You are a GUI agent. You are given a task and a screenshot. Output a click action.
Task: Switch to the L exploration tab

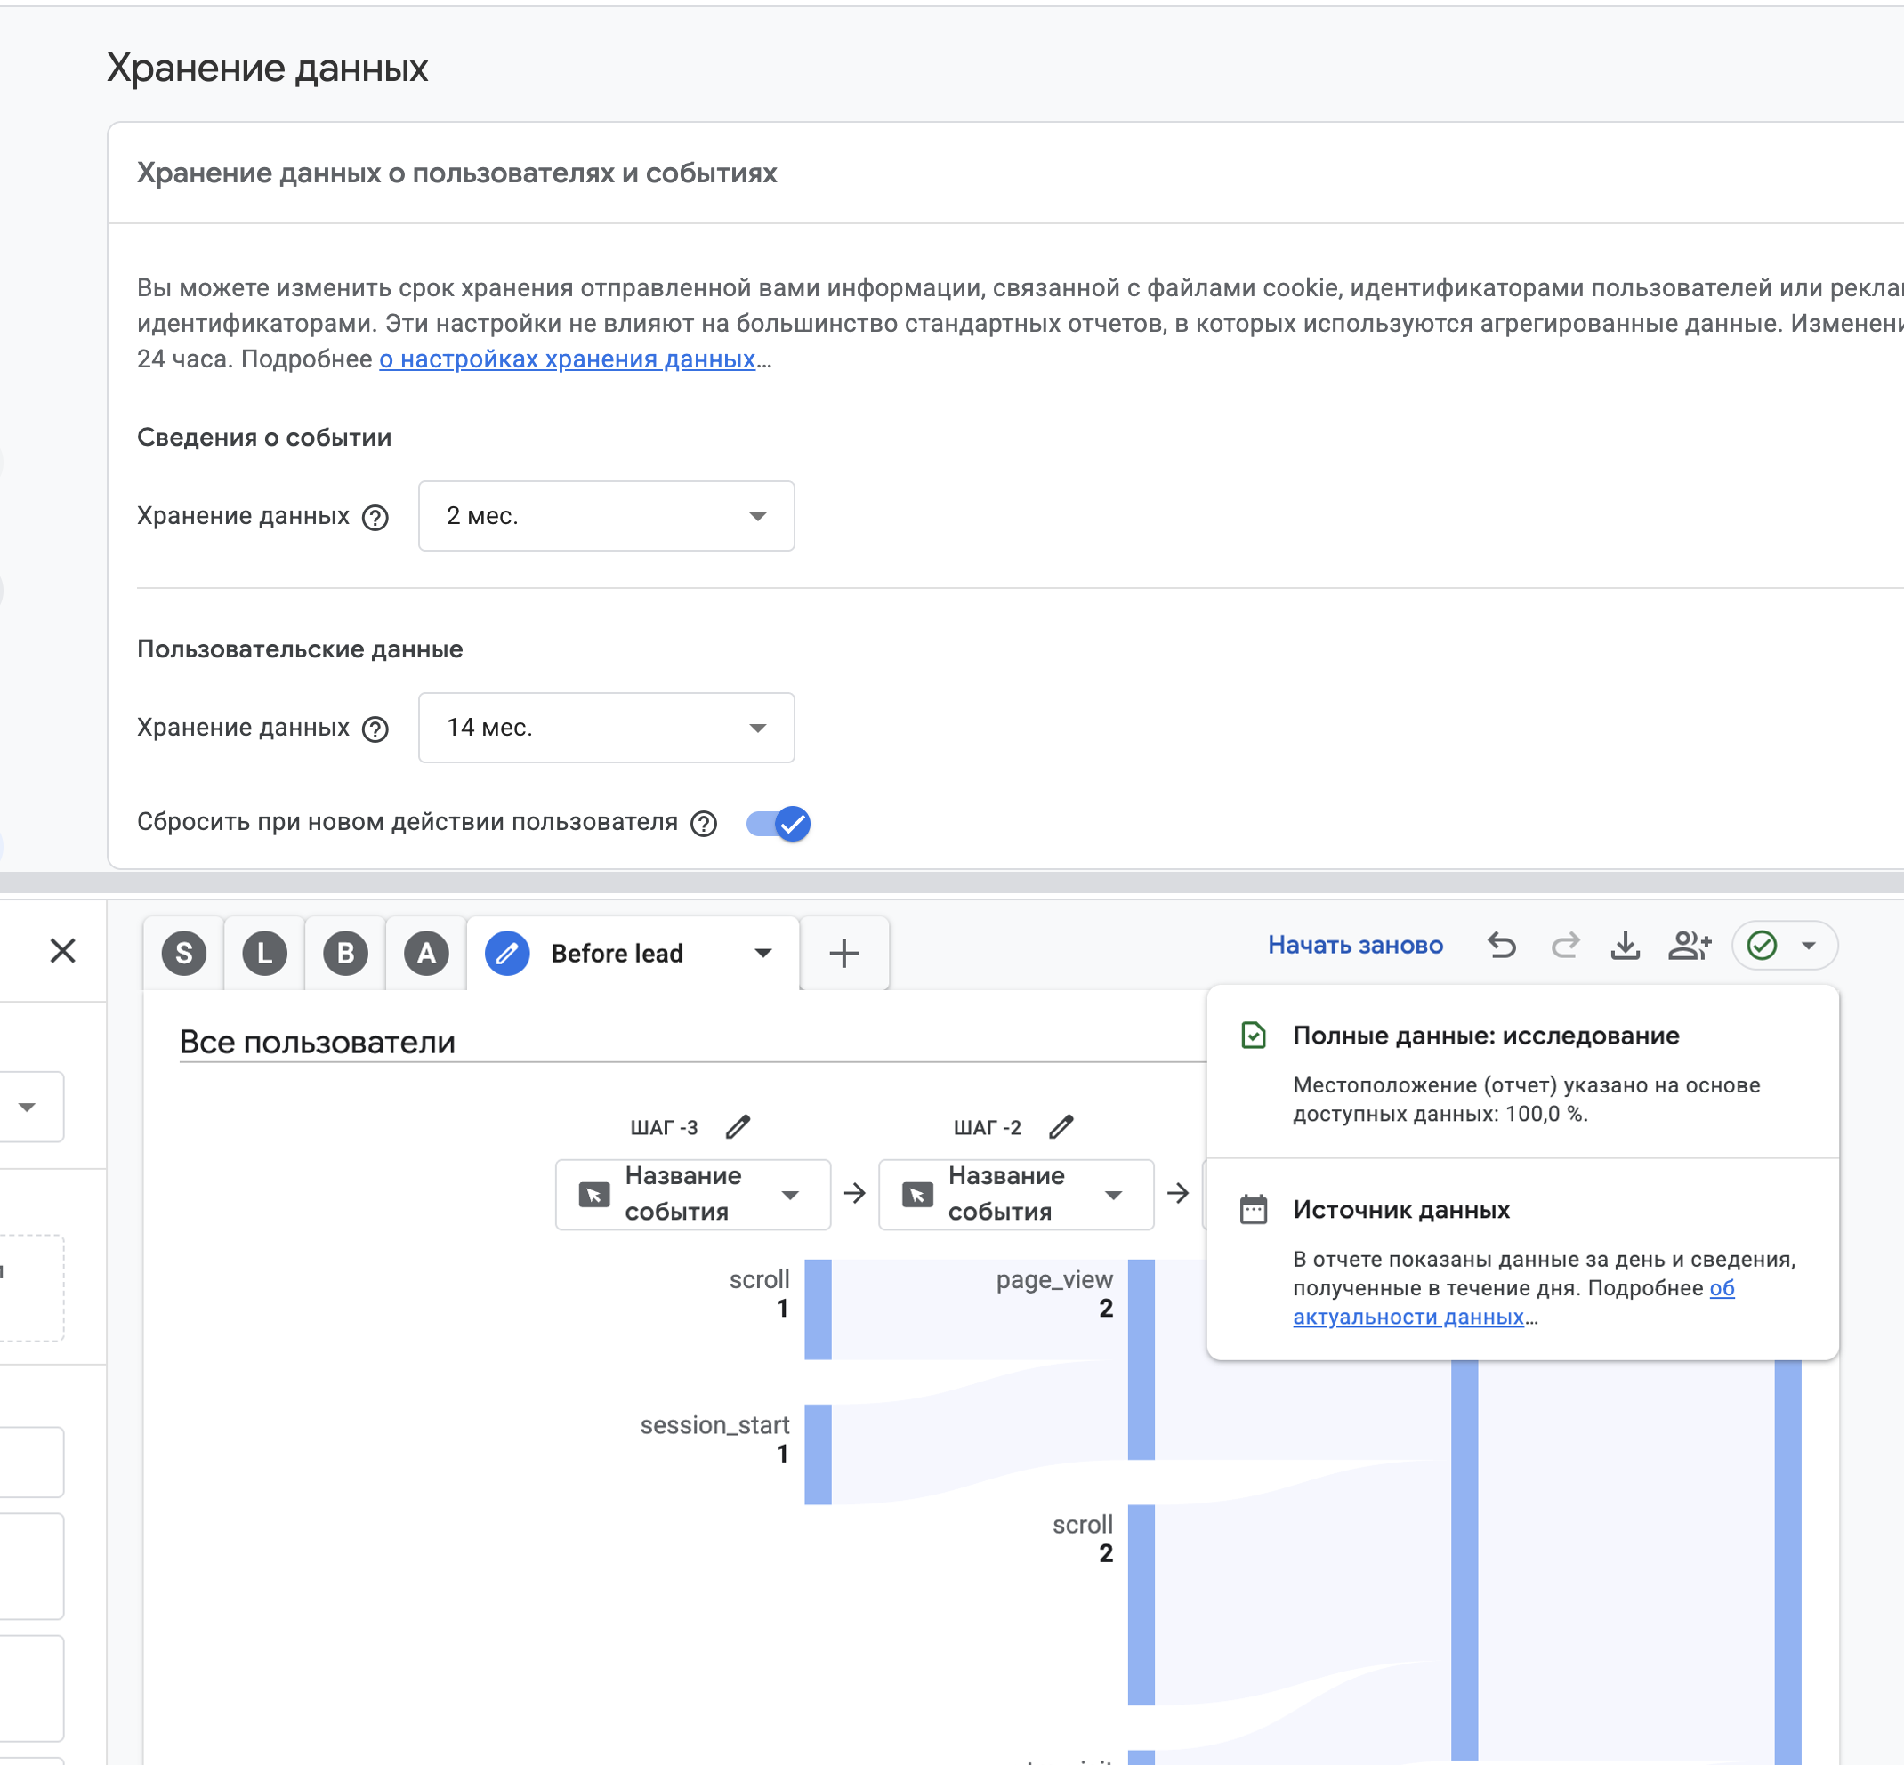tap(264, 953)
